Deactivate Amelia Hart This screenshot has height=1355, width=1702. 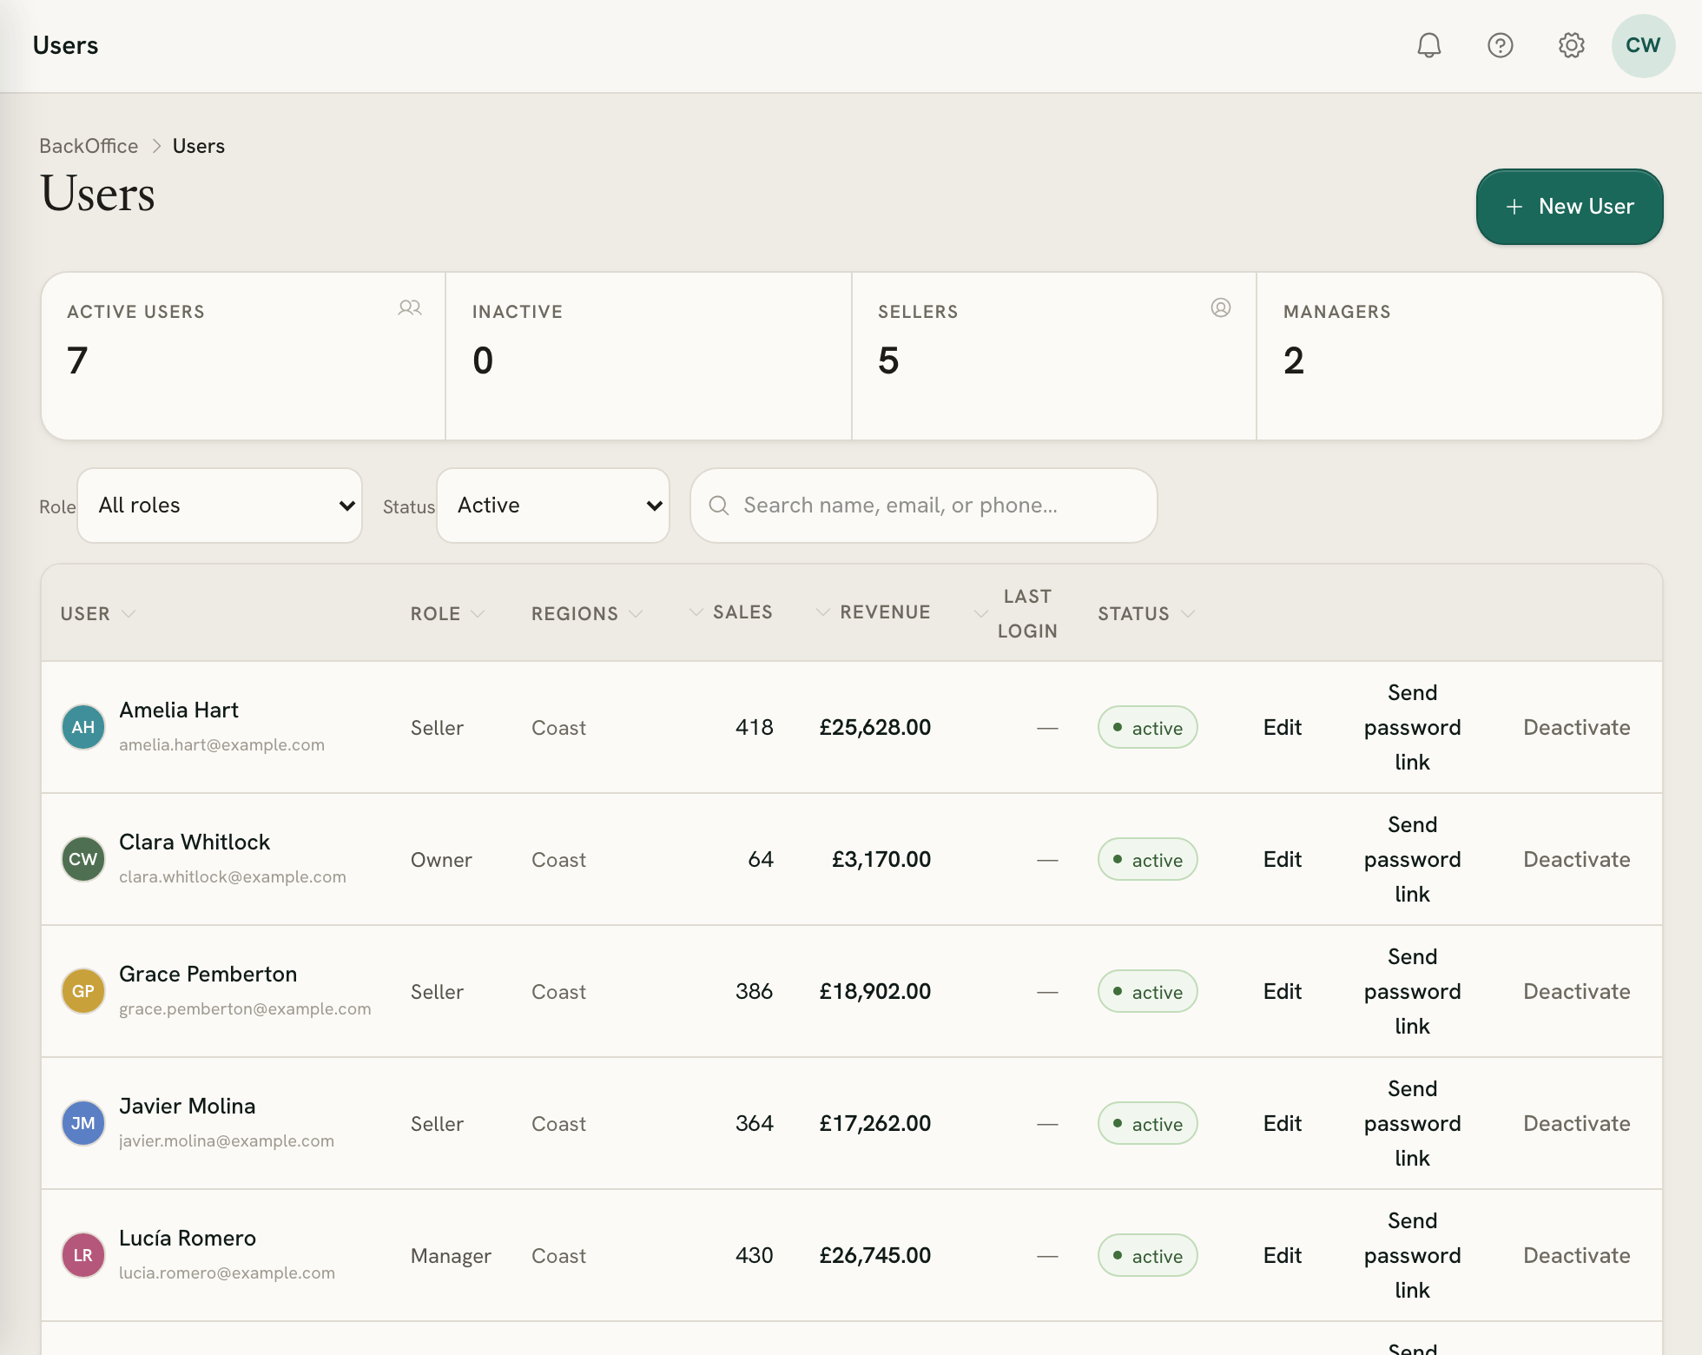pos(1576,727)
